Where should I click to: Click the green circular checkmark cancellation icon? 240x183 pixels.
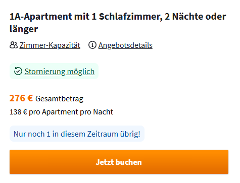[18, 71]
